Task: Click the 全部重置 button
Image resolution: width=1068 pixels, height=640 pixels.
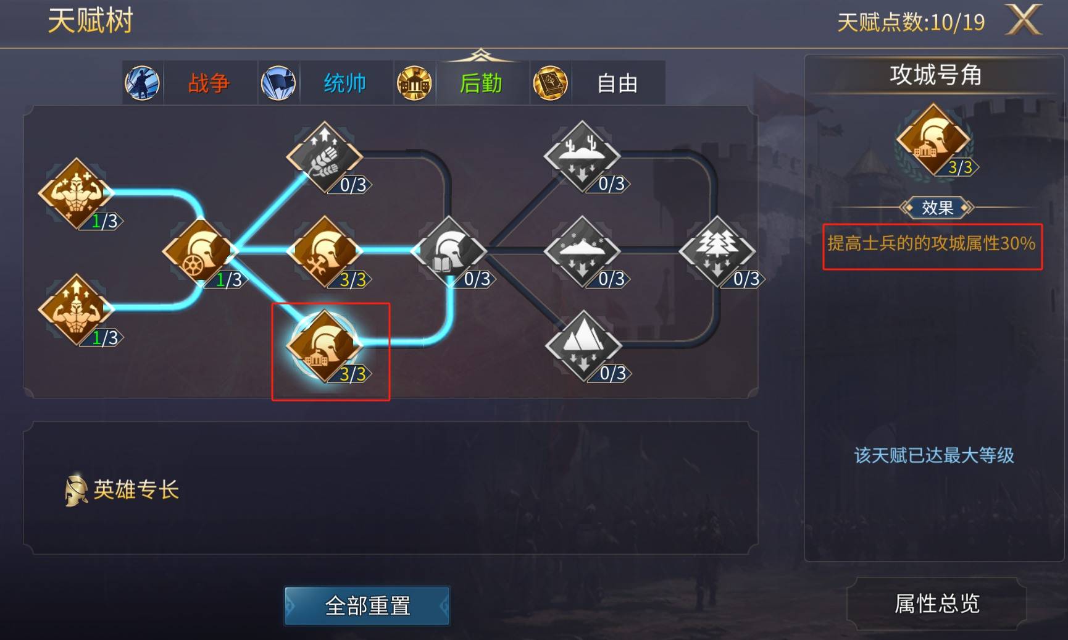Action: [367, 606]
